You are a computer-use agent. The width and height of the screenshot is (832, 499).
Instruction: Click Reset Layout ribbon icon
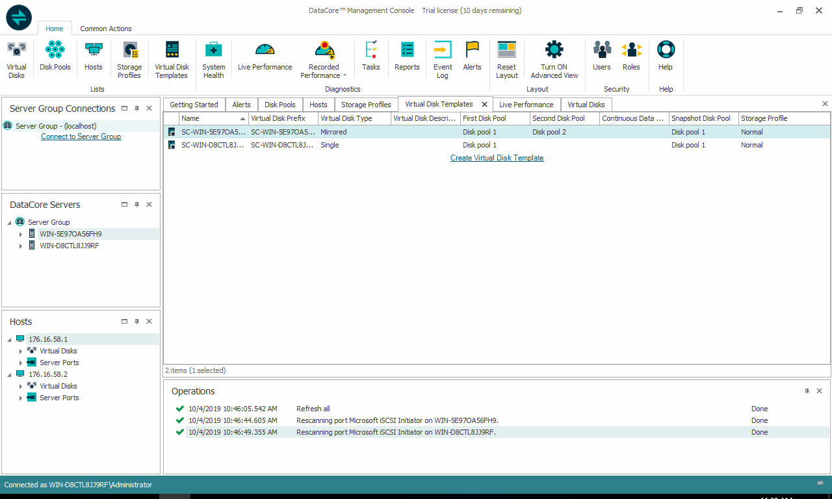point(506,60)
